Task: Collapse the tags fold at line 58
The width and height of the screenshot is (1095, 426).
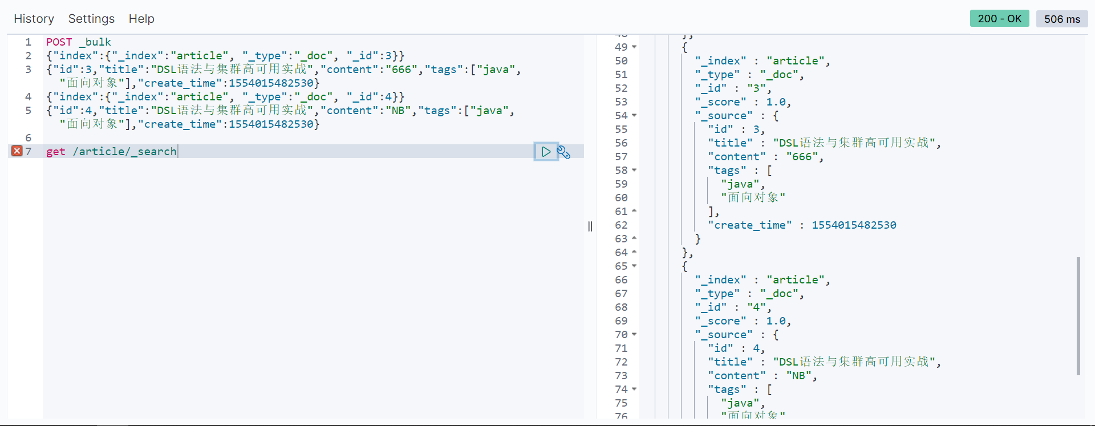Action: [x=634, y=171]
